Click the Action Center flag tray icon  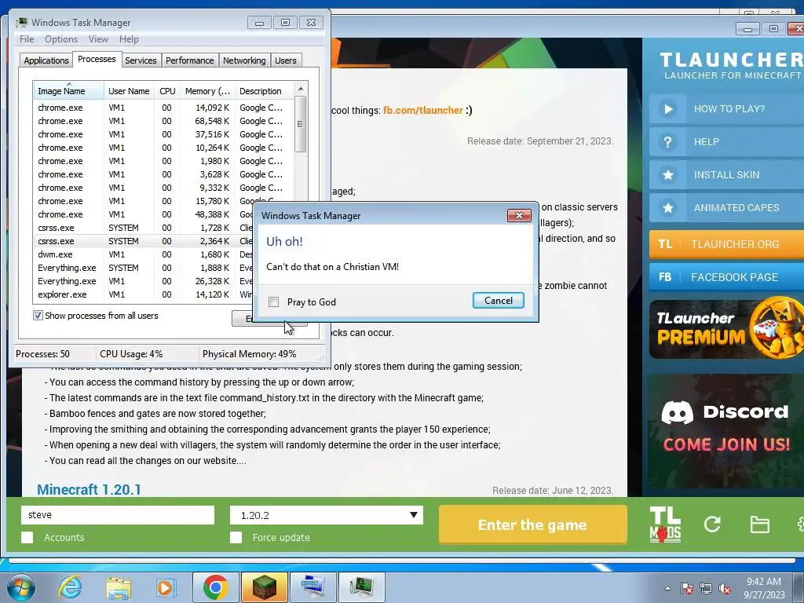[x=687, y=588]
